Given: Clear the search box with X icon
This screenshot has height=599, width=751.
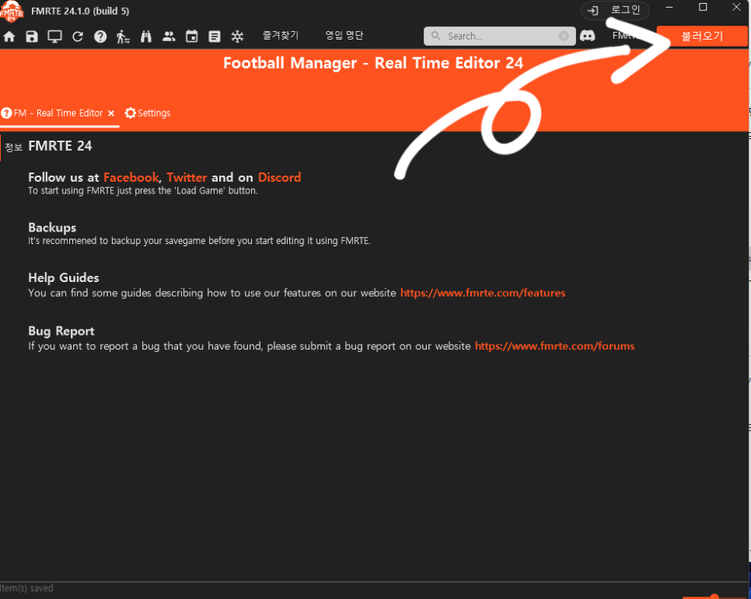Looking at the screenshot, I should point(564,36).
